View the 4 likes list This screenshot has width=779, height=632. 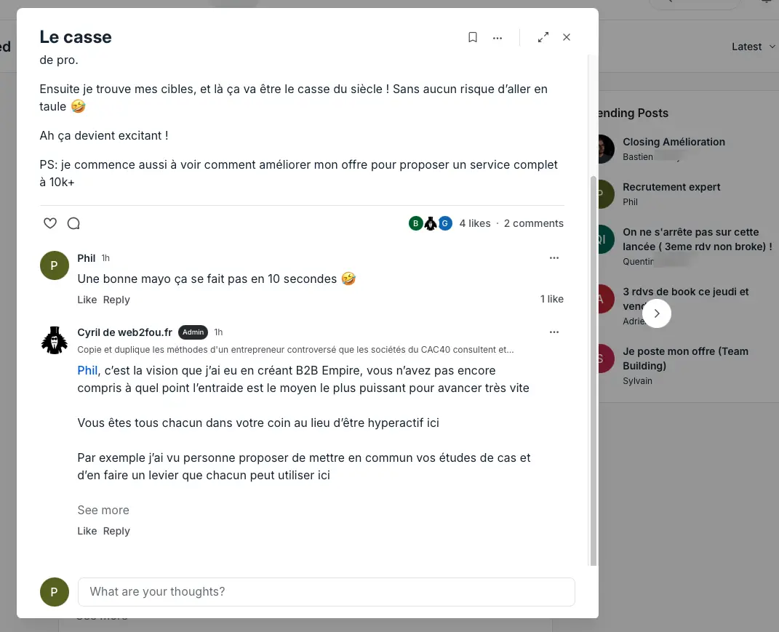pos(475,223)
